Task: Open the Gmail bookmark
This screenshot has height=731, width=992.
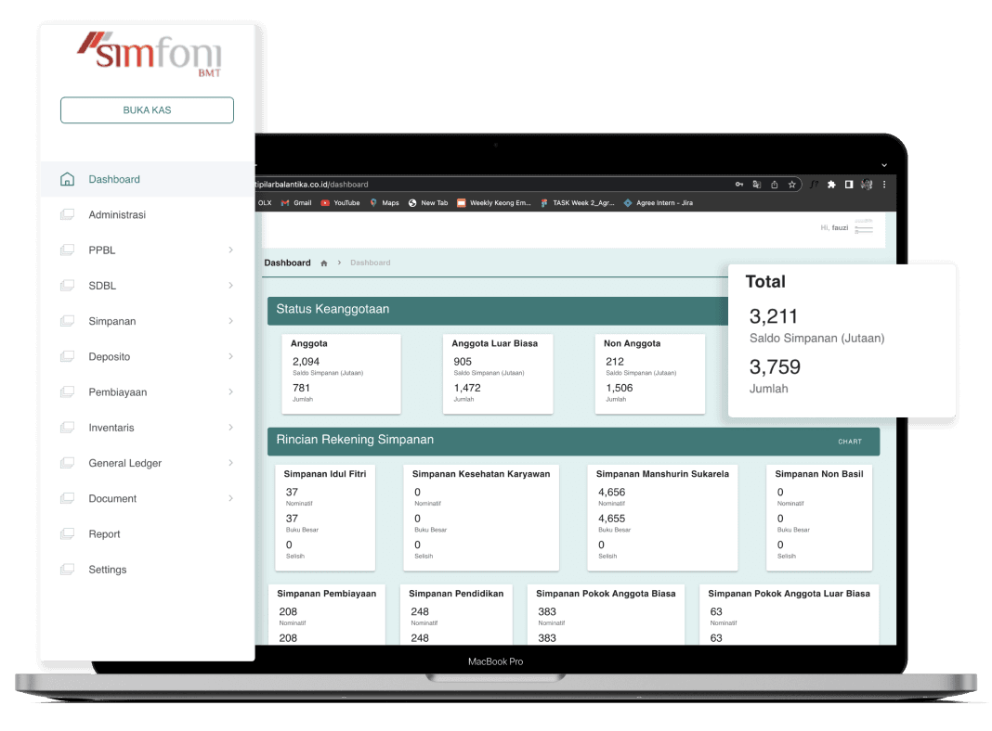Action: pos(297,203)
